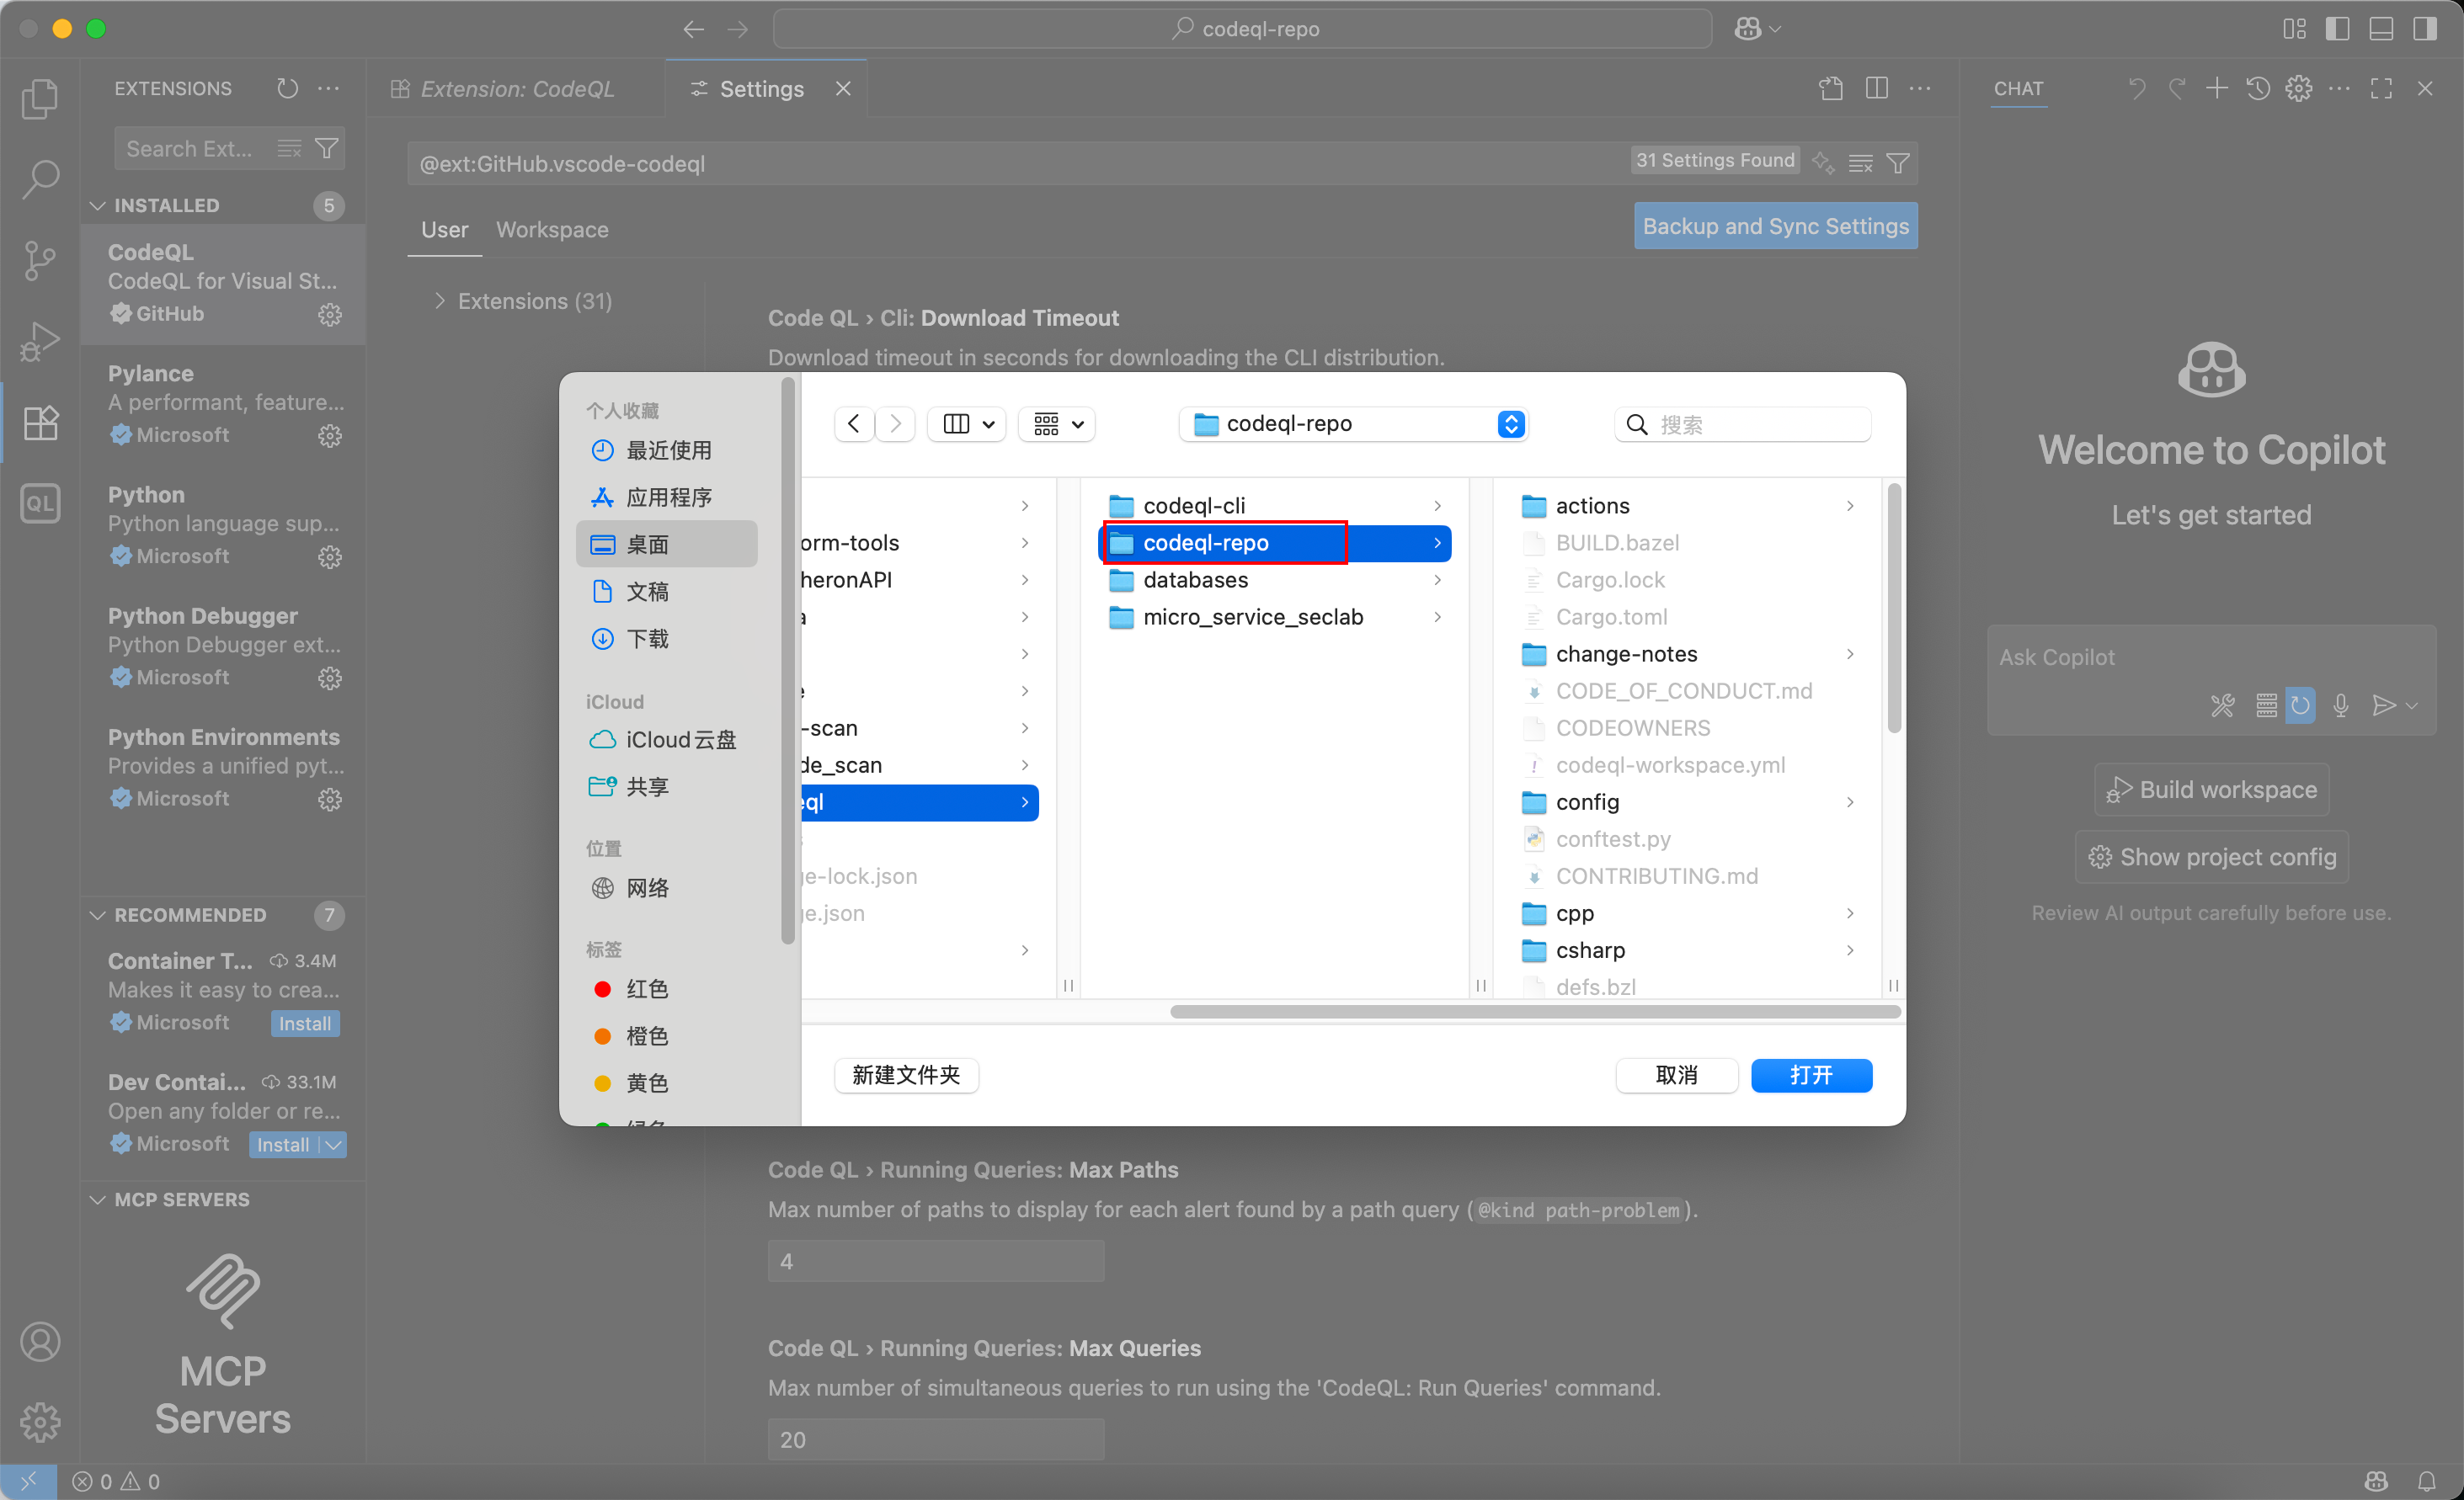Image resolution: width=2464 pixels, height=1500 pixels.
Task: Configure chat tools icon
Action: (2222, 705)
